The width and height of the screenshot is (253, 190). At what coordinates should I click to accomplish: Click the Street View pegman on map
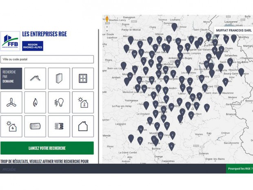point(107,19)
